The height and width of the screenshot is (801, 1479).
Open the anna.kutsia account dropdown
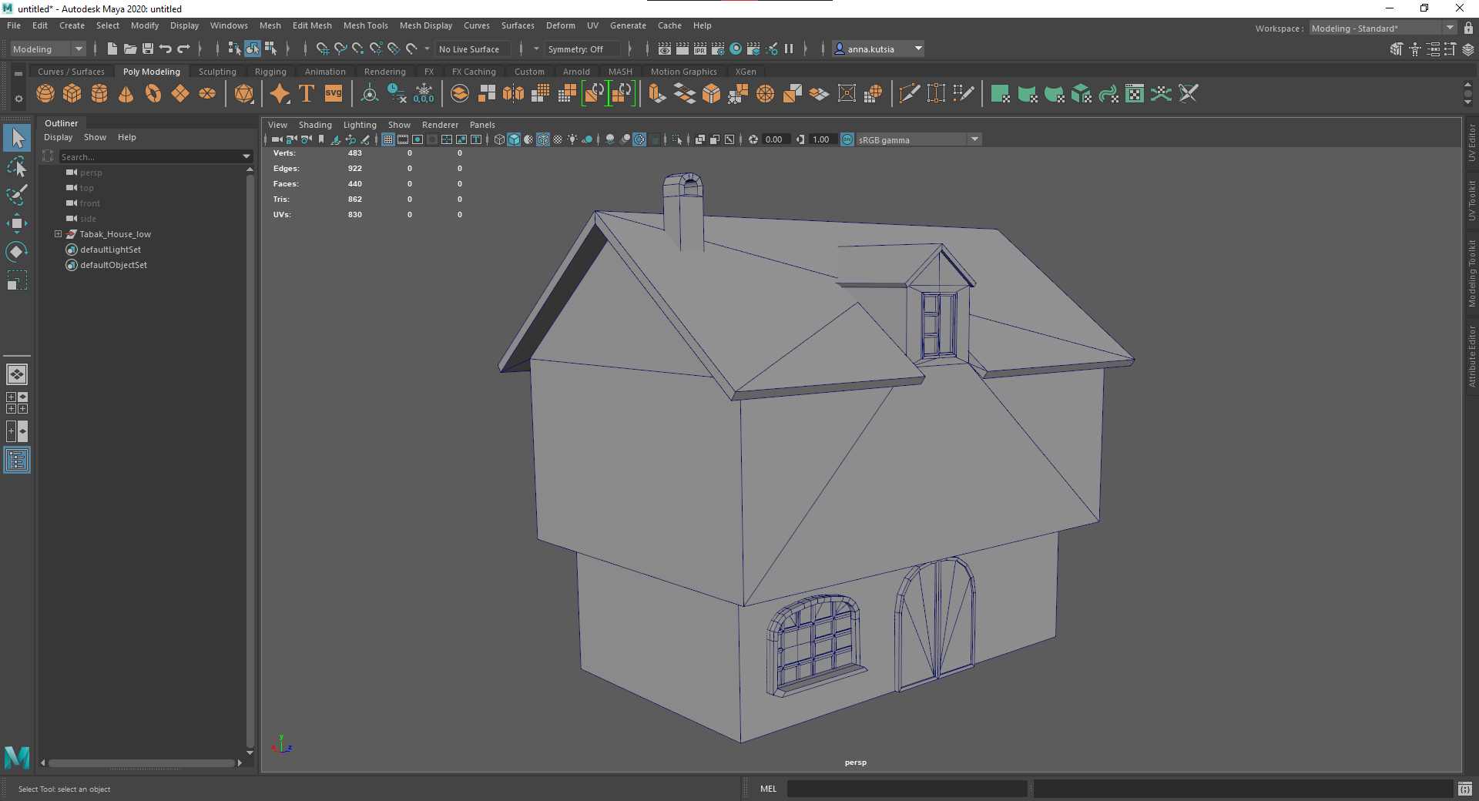click(x=878, y=49)
